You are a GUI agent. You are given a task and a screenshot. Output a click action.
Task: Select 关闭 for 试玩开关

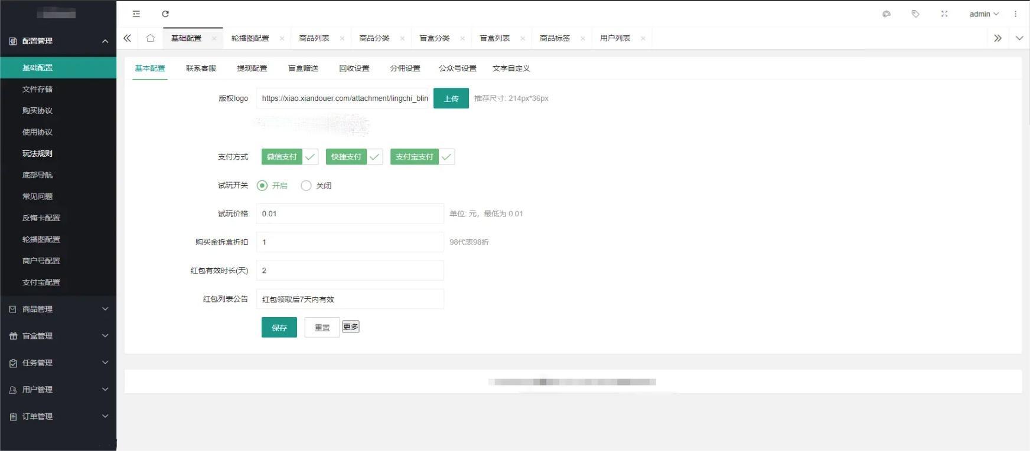pos(316,185)
